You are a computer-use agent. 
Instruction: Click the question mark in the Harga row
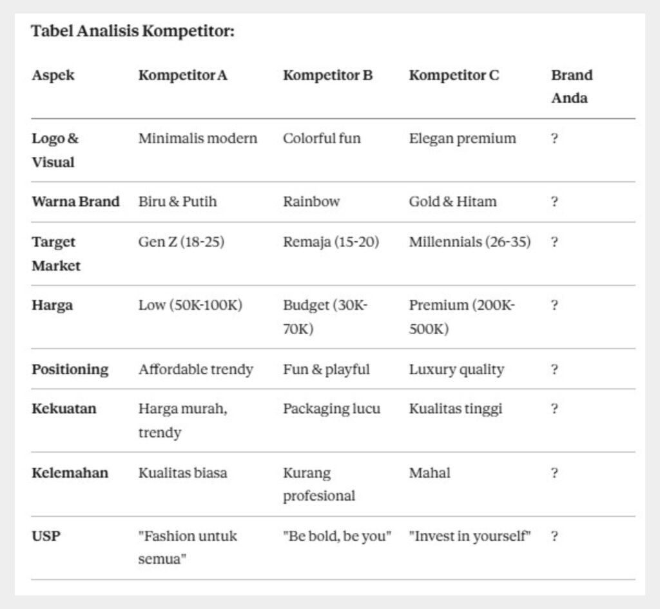click(554, 305)
